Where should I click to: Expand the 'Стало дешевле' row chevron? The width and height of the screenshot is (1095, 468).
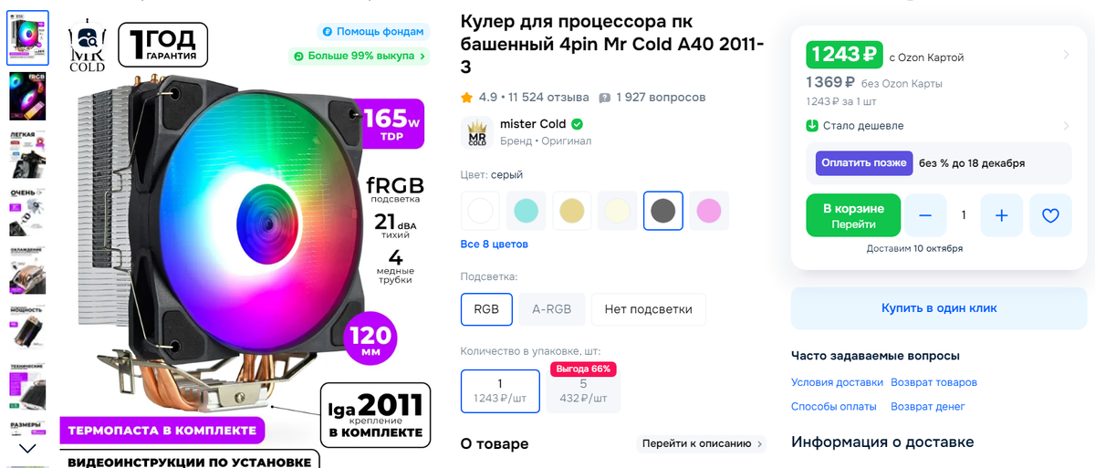coord(1067,126)
